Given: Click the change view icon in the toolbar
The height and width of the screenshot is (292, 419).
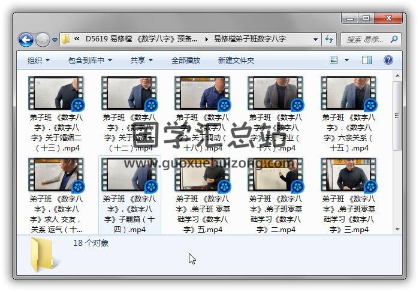Looking at the screenshot, I should pyautogui.click(x=334, y=60).
